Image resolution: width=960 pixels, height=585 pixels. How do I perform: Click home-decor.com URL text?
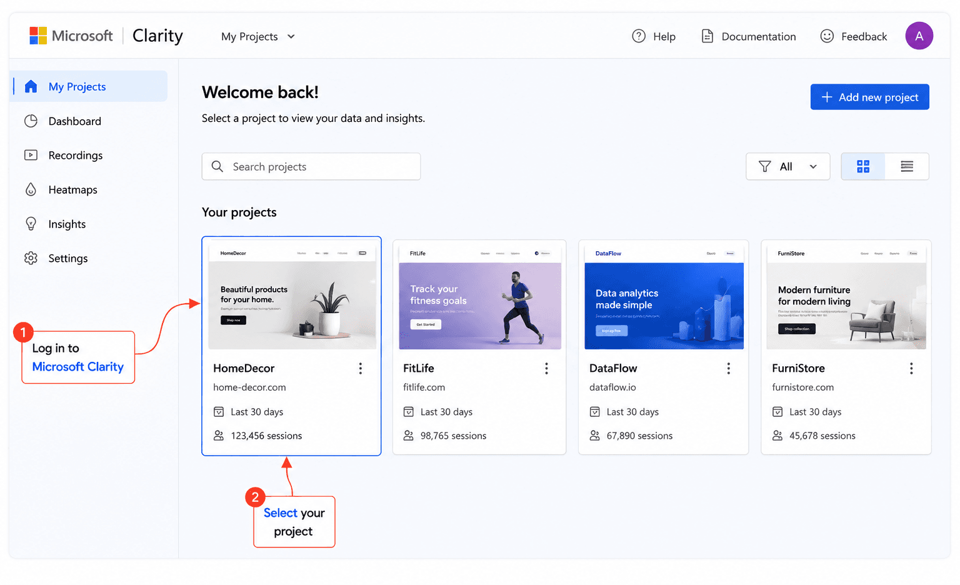pyautogui.click(x=249, y=387)
